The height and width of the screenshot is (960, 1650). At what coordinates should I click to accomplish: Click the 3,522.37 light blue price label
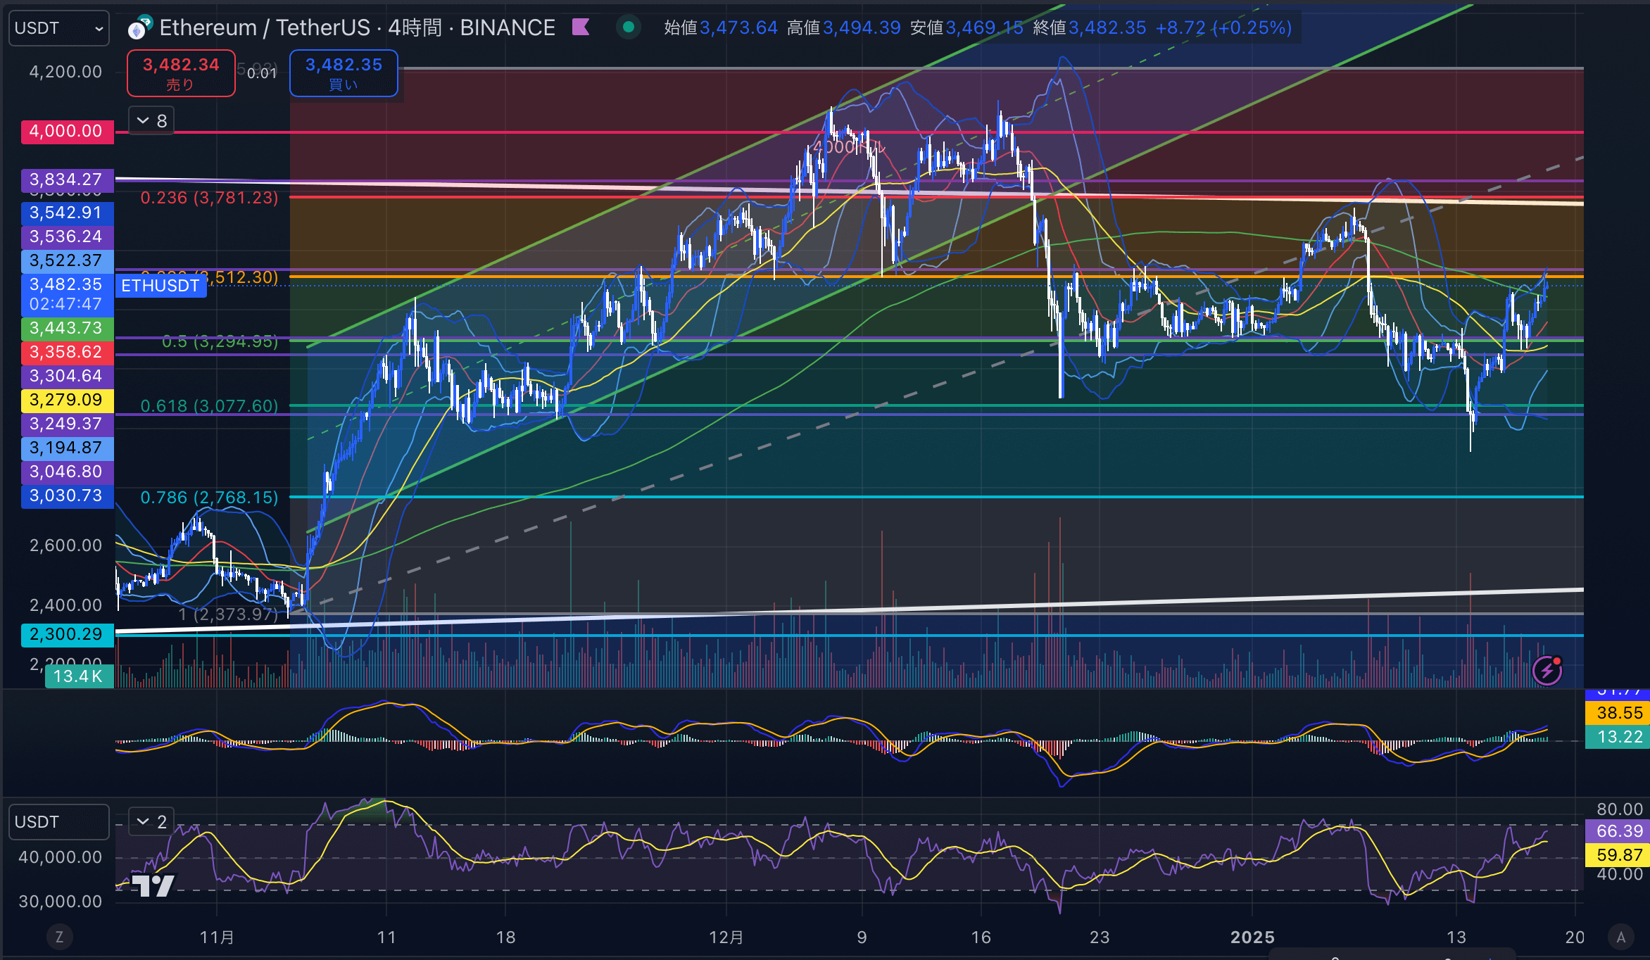tap(67, 260)
